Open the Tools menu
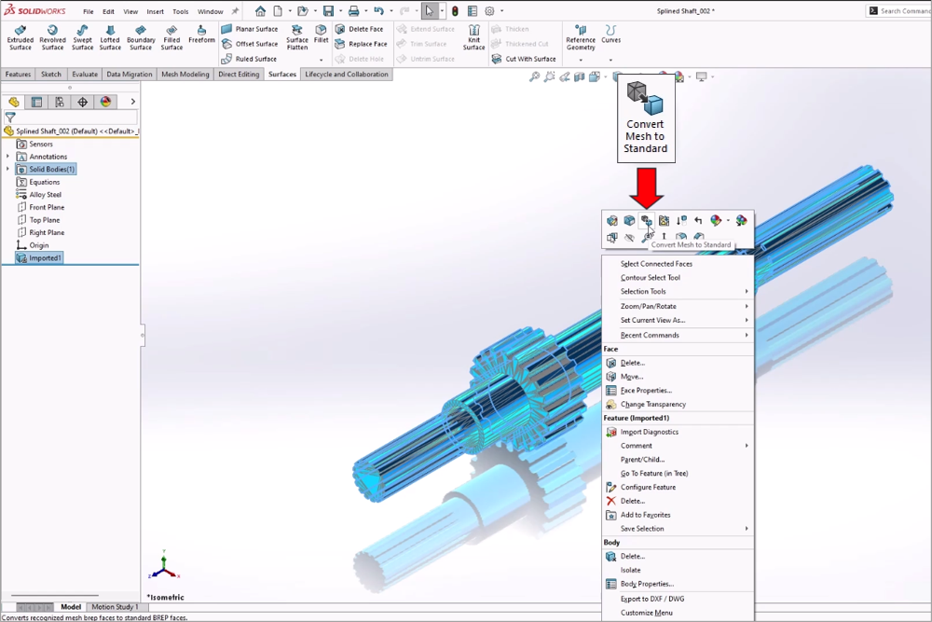The width and height of the screenshot is (932, 622). (180, 11)
